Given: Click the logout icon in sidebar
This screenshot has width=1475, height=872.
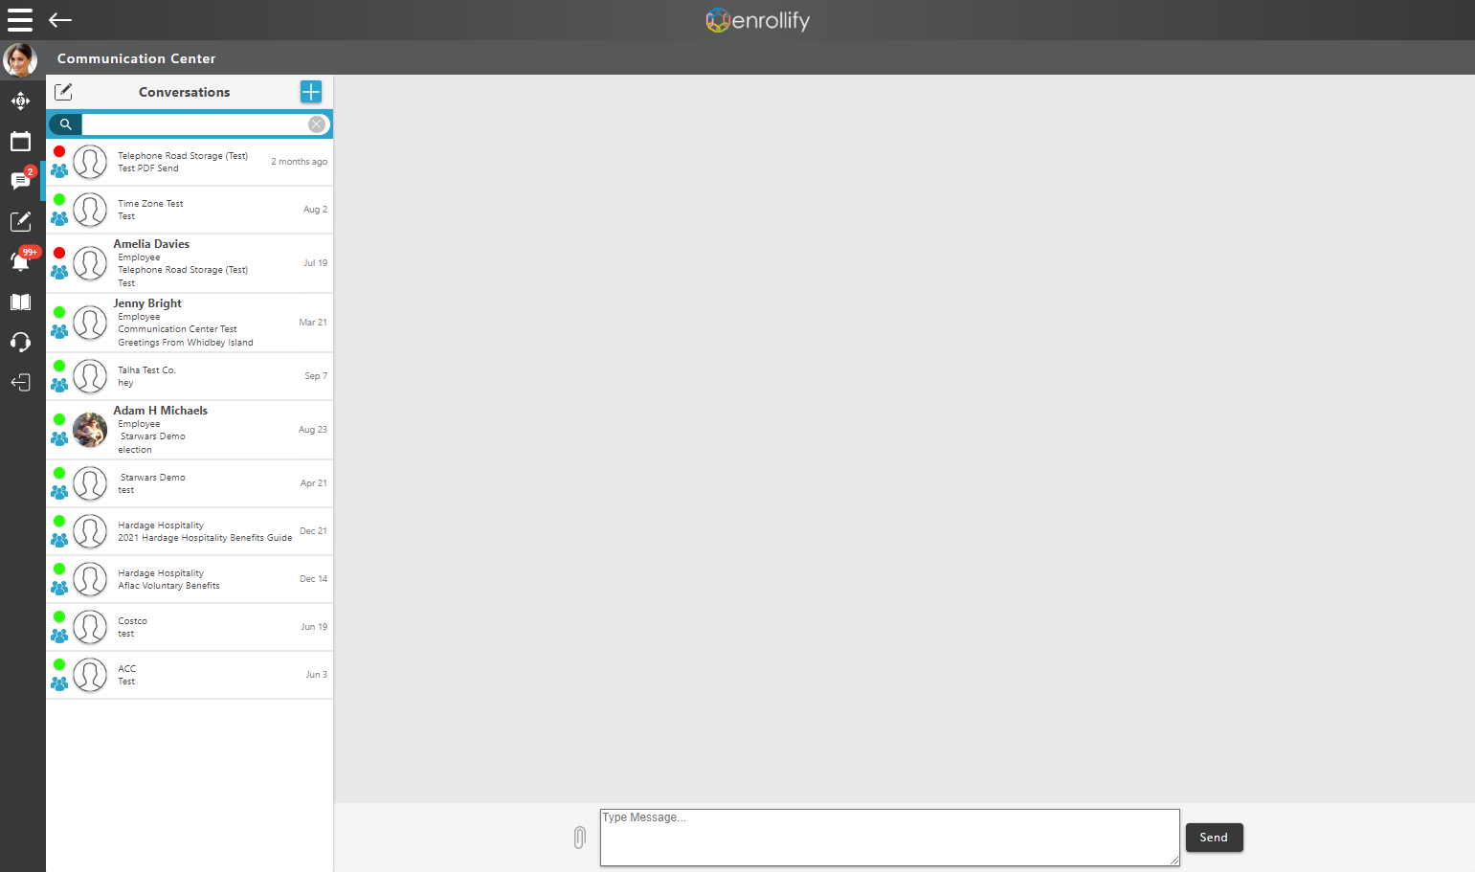Looking at the screenshot, I should click(20, 383).
